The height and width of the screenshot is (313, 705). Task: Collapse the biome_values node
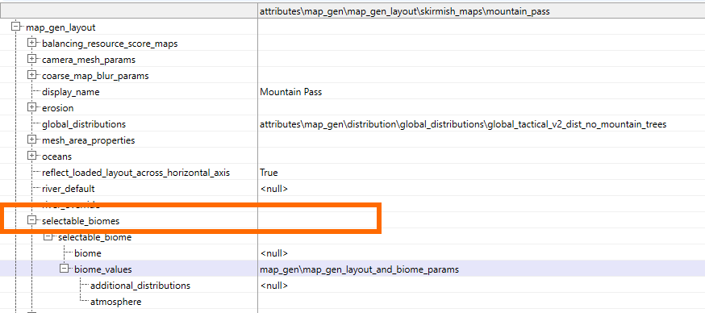(x=65, y=269)
